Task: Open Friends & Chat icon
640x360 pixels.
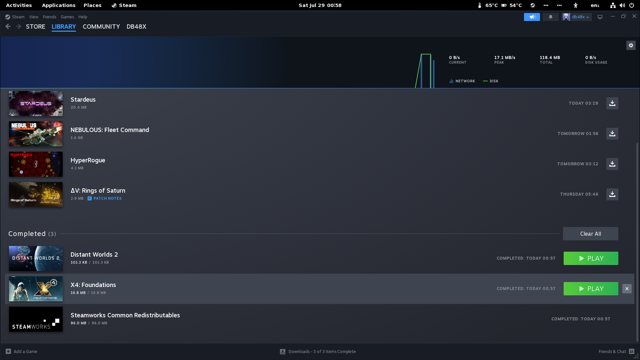Action: (x=631, y=351)
